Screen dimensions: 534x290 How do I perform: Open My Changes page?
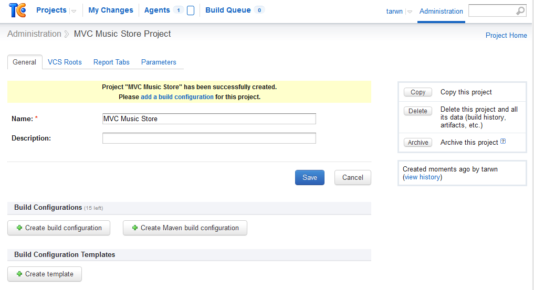coord(111,10)
